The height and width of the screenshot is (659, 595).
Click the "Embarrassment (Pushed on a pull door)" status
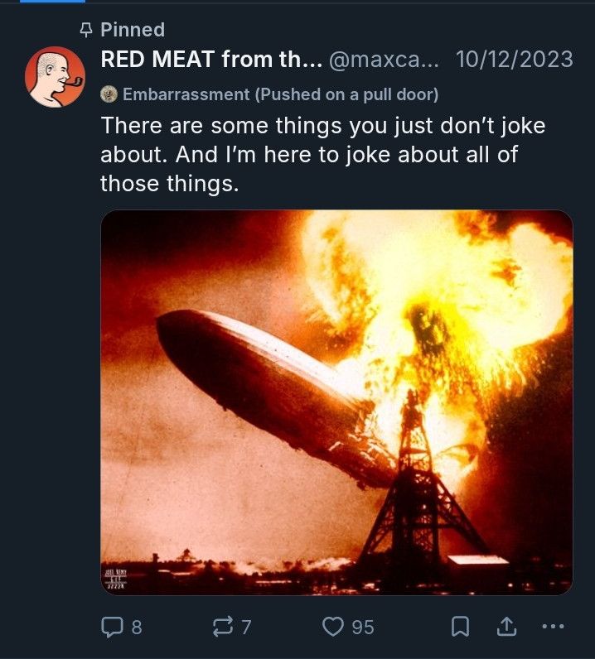coord(280,94)
